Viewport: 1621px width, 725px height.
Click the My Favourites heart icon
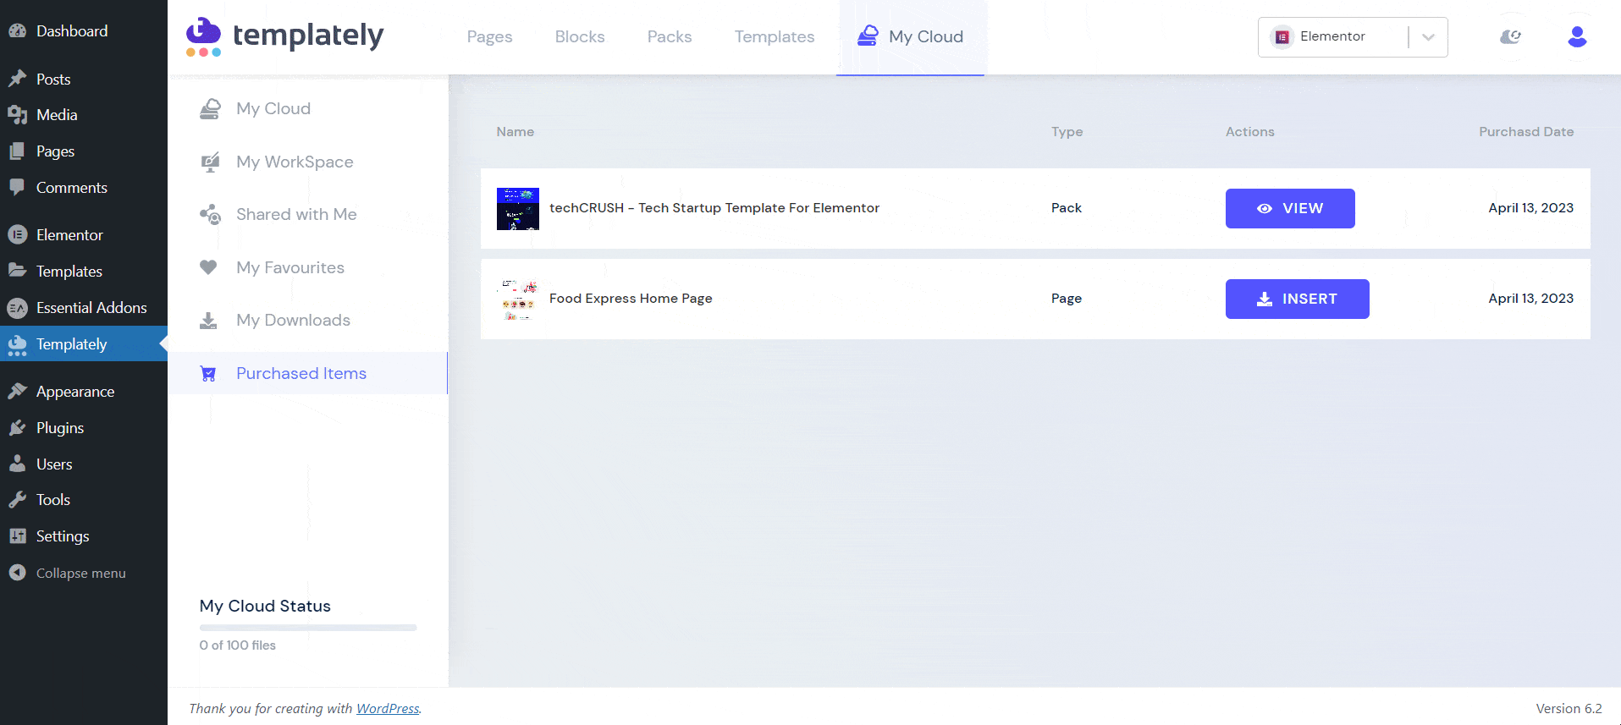coord(208,267)
